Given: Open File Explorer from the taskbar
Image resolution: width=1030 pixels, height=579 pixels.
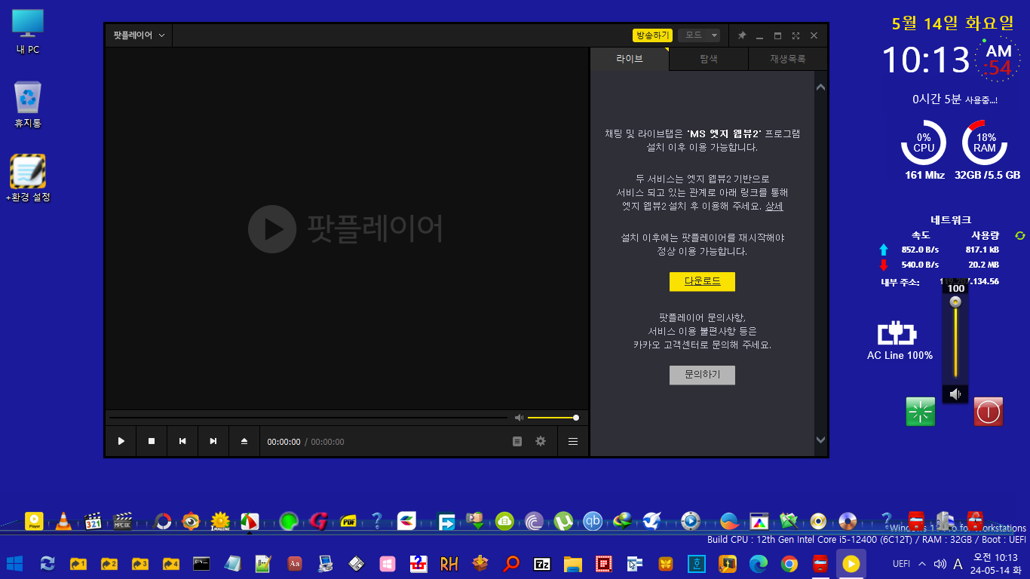Looking at the screenshot, I should (x=572, y=563).
